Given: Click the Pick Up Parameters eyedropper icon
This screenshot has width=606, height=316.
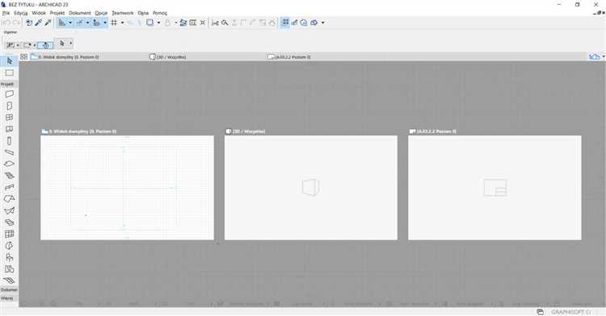Looking at the screenshot, I should (39, 23).
